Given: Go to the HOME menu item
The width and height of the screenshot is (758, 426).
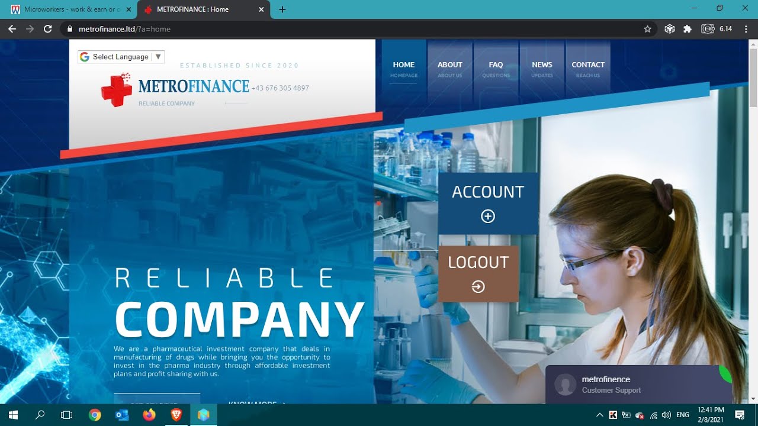Looking at the screenshot, I should (404, 69).
